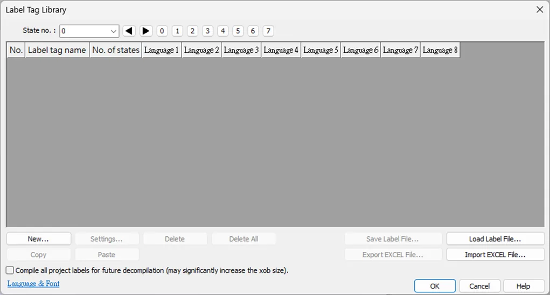Select state number 6 button
The width and height of the screenshot is (550, 295).
click(x=253, y=31)
